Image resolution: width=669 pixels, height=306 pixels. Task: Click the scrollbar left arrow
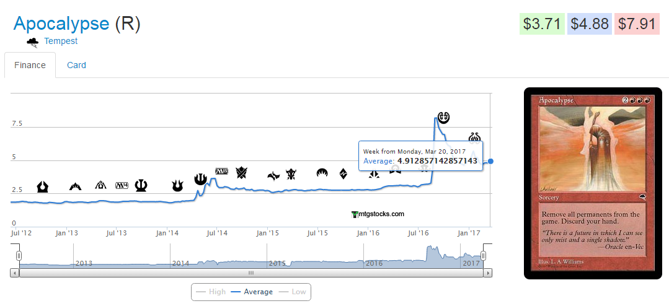tap(14, 273)
